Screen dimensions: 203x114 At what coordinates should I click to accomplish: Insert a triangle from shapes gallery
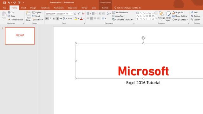pyautogui.click(x=138, y=16)
